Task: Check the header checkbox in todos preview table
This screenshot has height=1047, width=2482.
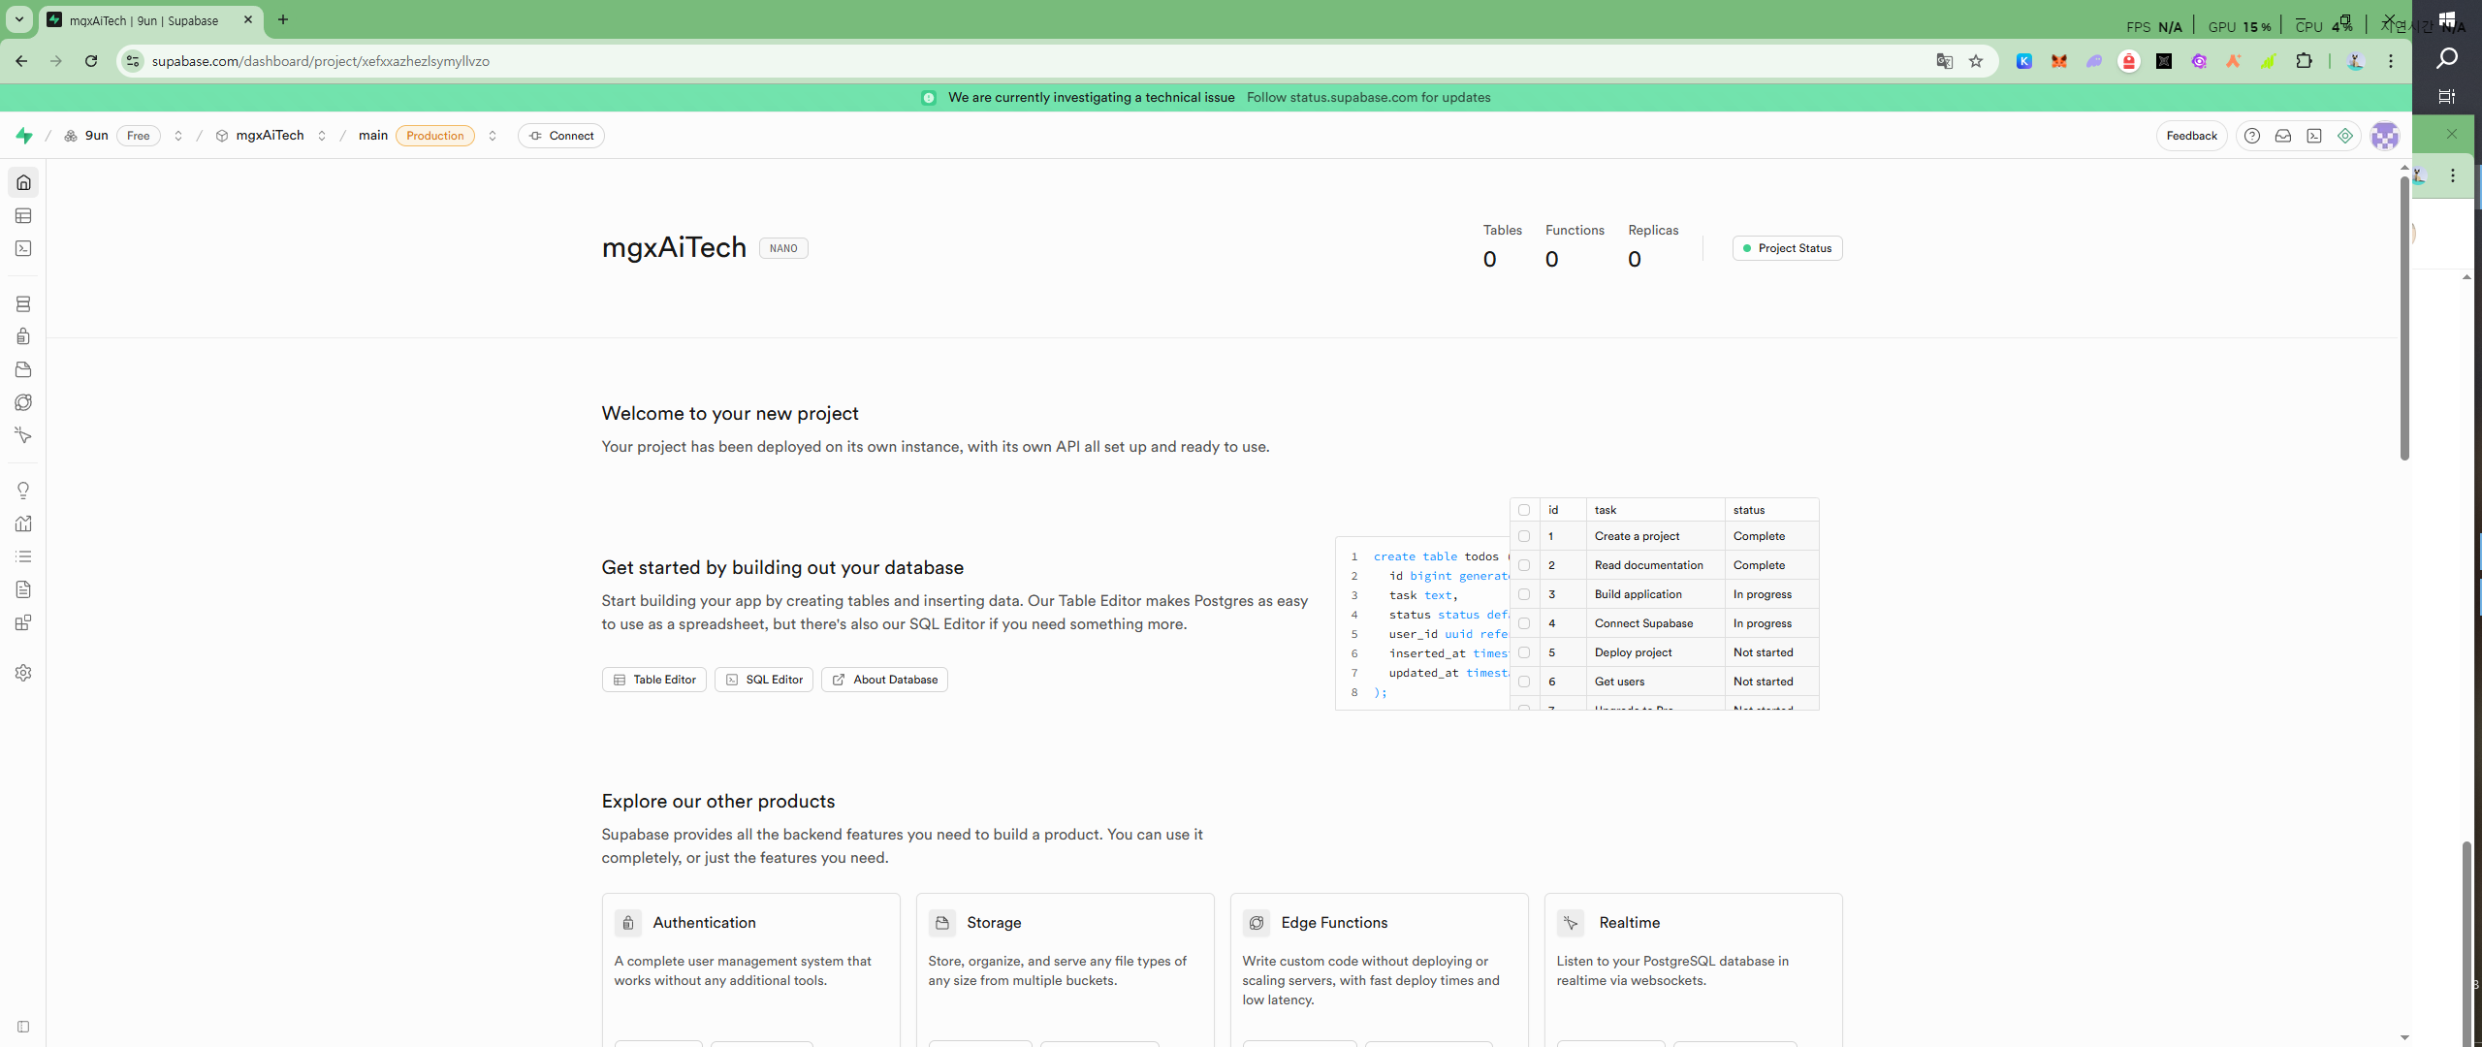Action: [x=1524, y=510]
